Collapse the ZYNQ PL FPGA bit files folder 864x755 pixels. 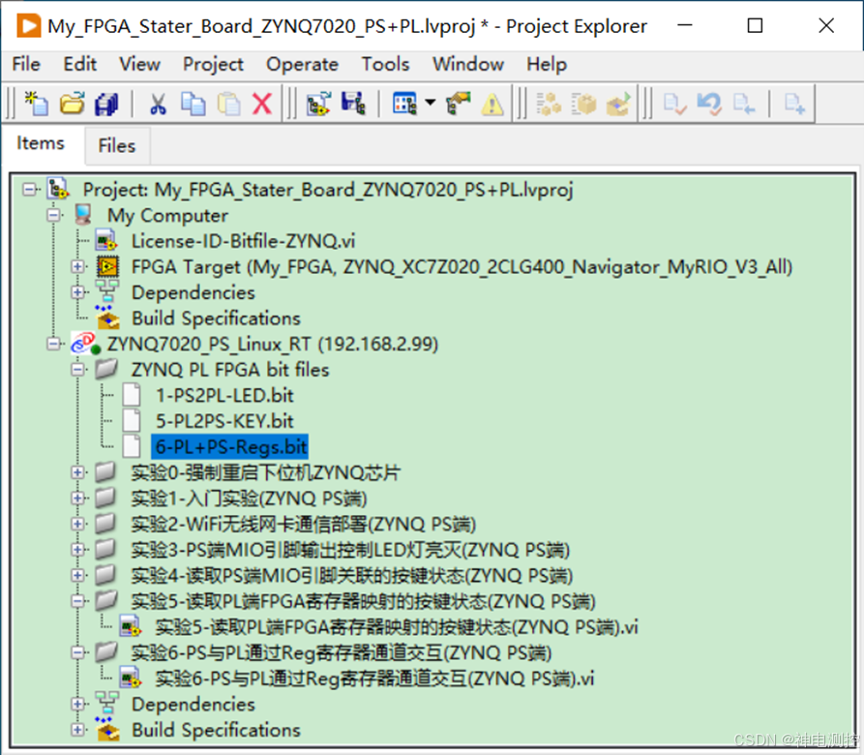coord(77,369)
